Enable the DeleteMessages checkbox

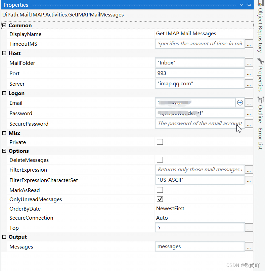160,160
